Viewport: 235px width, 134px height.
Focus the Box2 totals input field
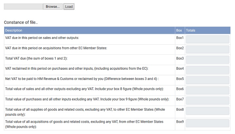pyautogui.click(x=207, y=50)
